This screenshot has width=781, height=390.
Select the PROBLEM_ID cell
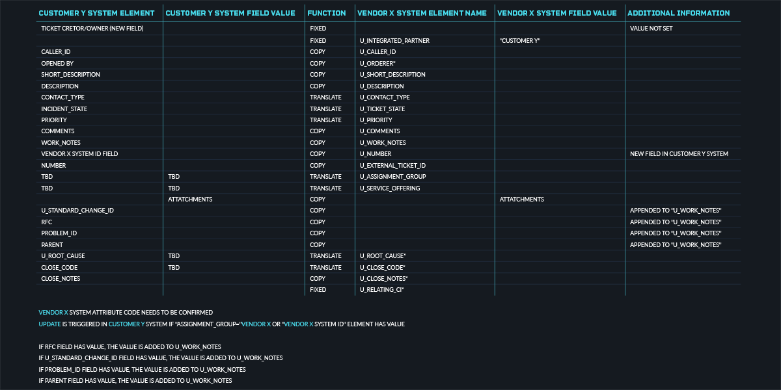coord(59,233)
